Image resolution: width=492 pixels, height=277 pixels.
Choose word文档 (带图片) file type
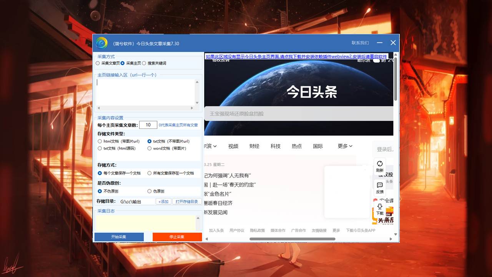pos(150,148)
